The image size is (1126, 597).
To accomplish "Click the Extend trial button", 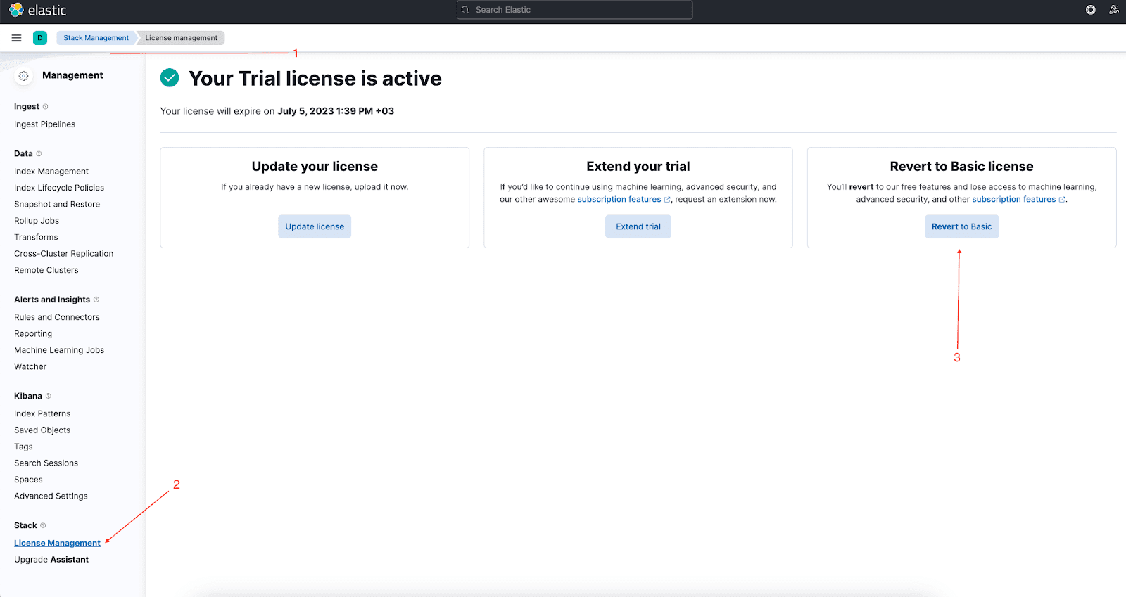I will (638, 226).
